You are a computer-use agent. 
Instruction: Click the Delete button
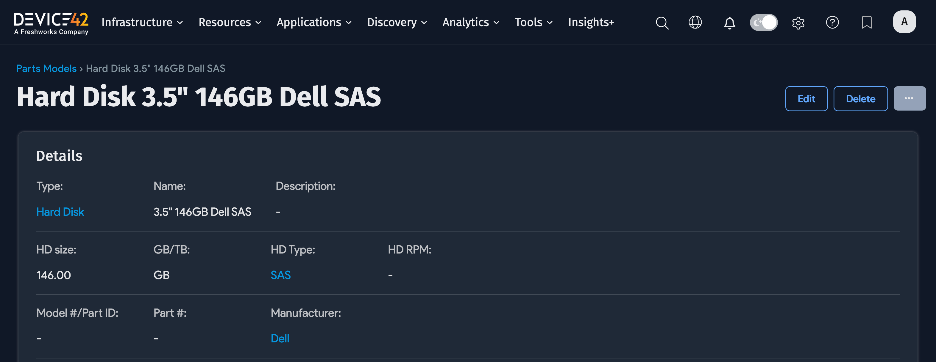(860, 99)
